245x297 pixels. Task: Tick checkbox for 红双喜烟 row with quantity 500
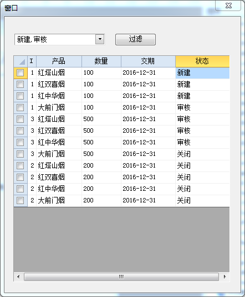point(20,131)
